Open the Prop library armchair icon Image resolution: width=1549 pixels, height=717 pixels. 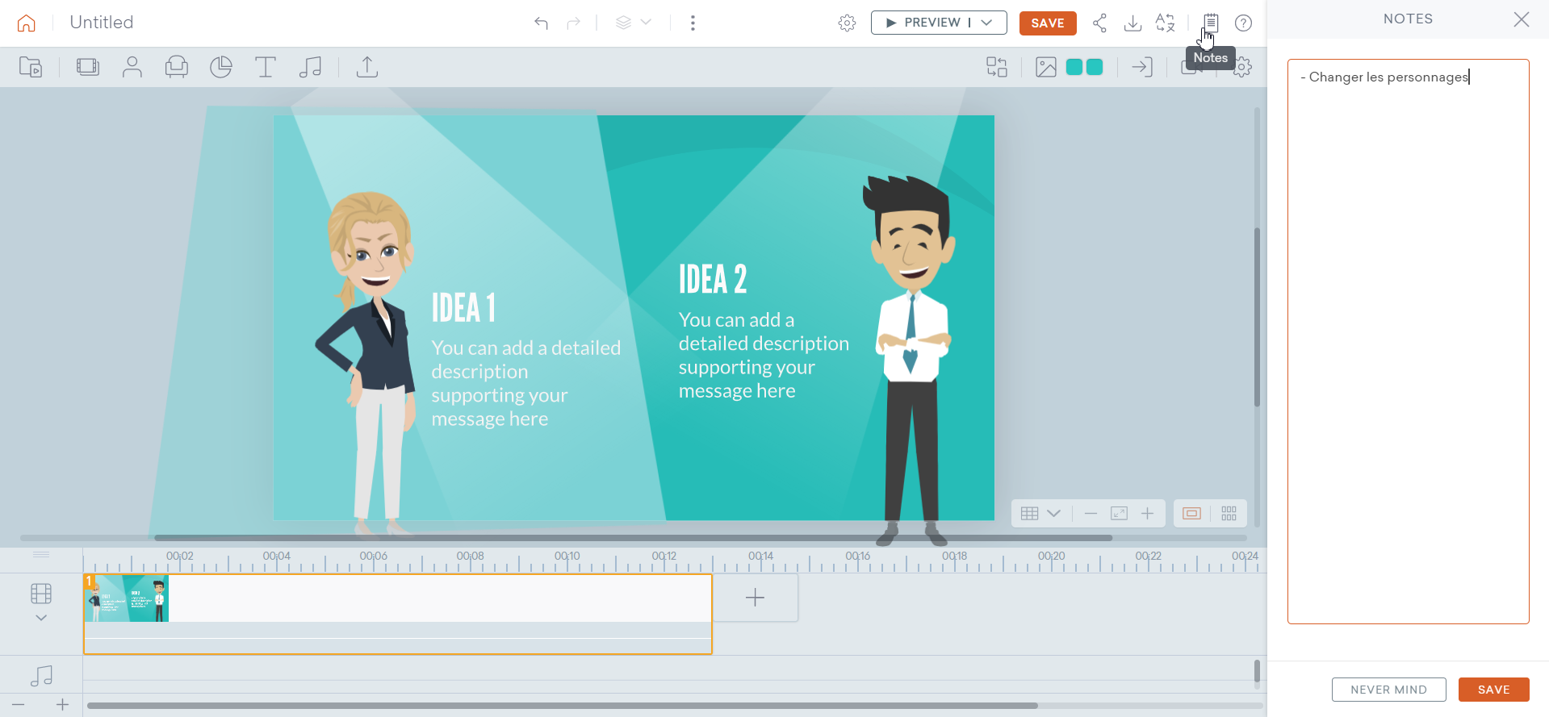point(176,67)
